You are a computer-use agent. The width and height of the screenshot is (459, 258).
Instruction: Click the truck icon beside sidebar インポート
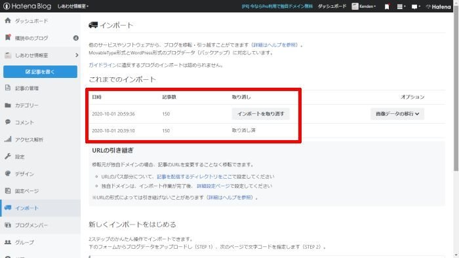8,208
